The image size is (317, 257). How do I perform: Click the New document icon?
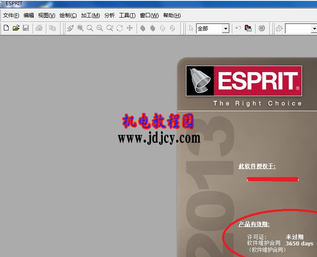pyautogui.click(x=6, y=28)
